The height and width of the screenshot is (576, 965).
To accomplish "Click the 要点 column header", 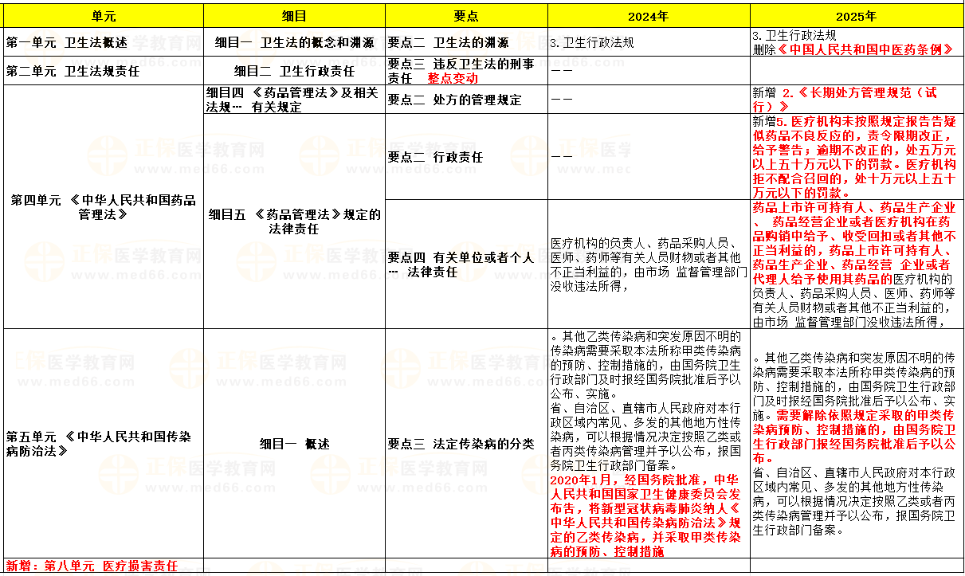I will coord(466,16).
